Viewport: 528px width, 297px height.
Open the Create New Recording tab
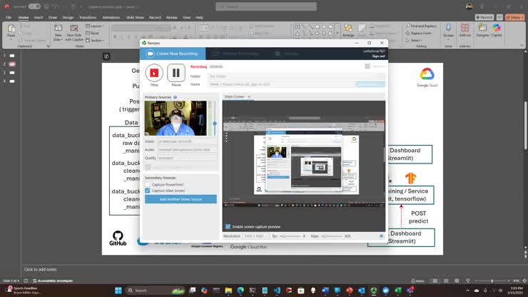tap(173, 54)
